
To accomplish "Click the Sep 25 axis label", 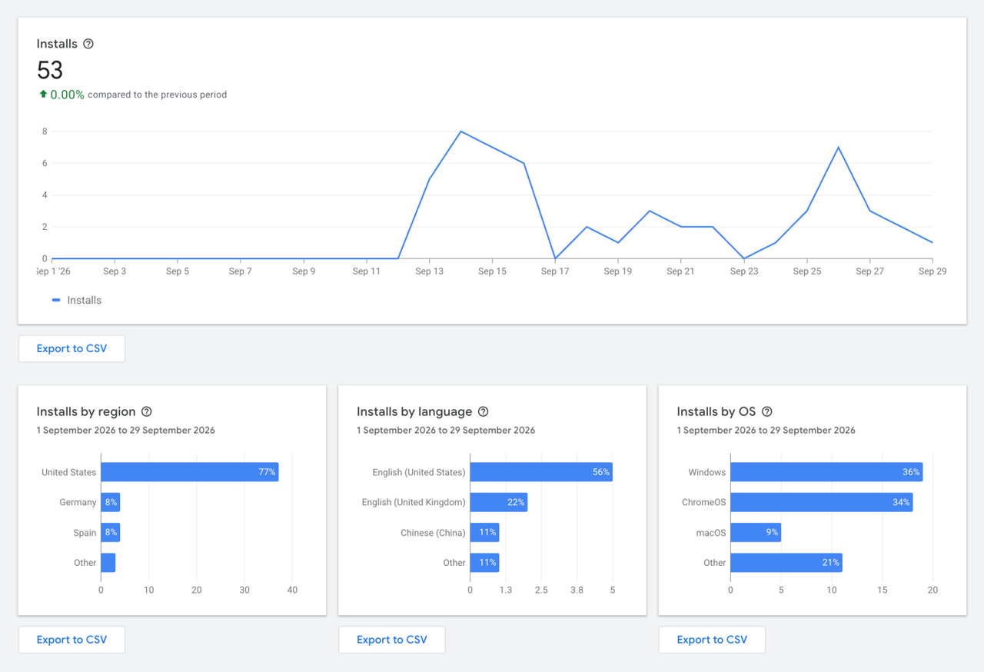I will [x=807, y=271].
